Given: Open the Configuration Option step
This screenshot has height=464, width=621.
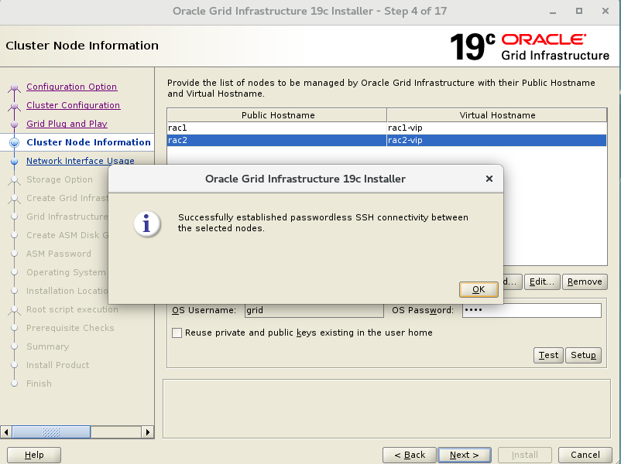Looking at the screenshot, I should point(72,87).
